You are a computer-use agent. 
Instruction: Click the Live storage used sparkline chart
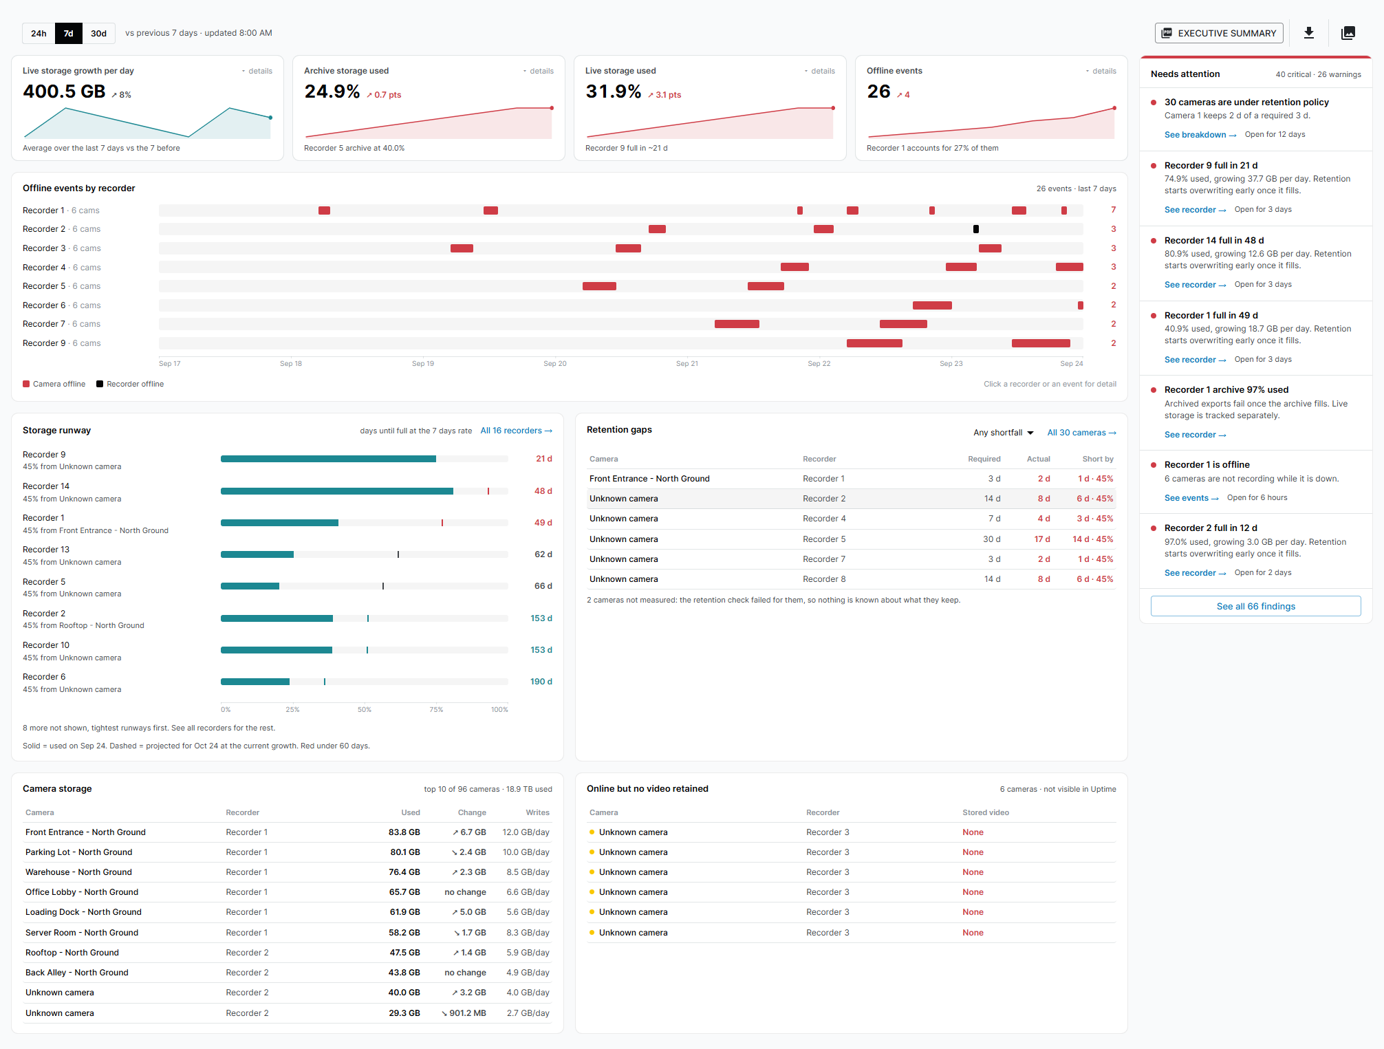tap(710, 122)
